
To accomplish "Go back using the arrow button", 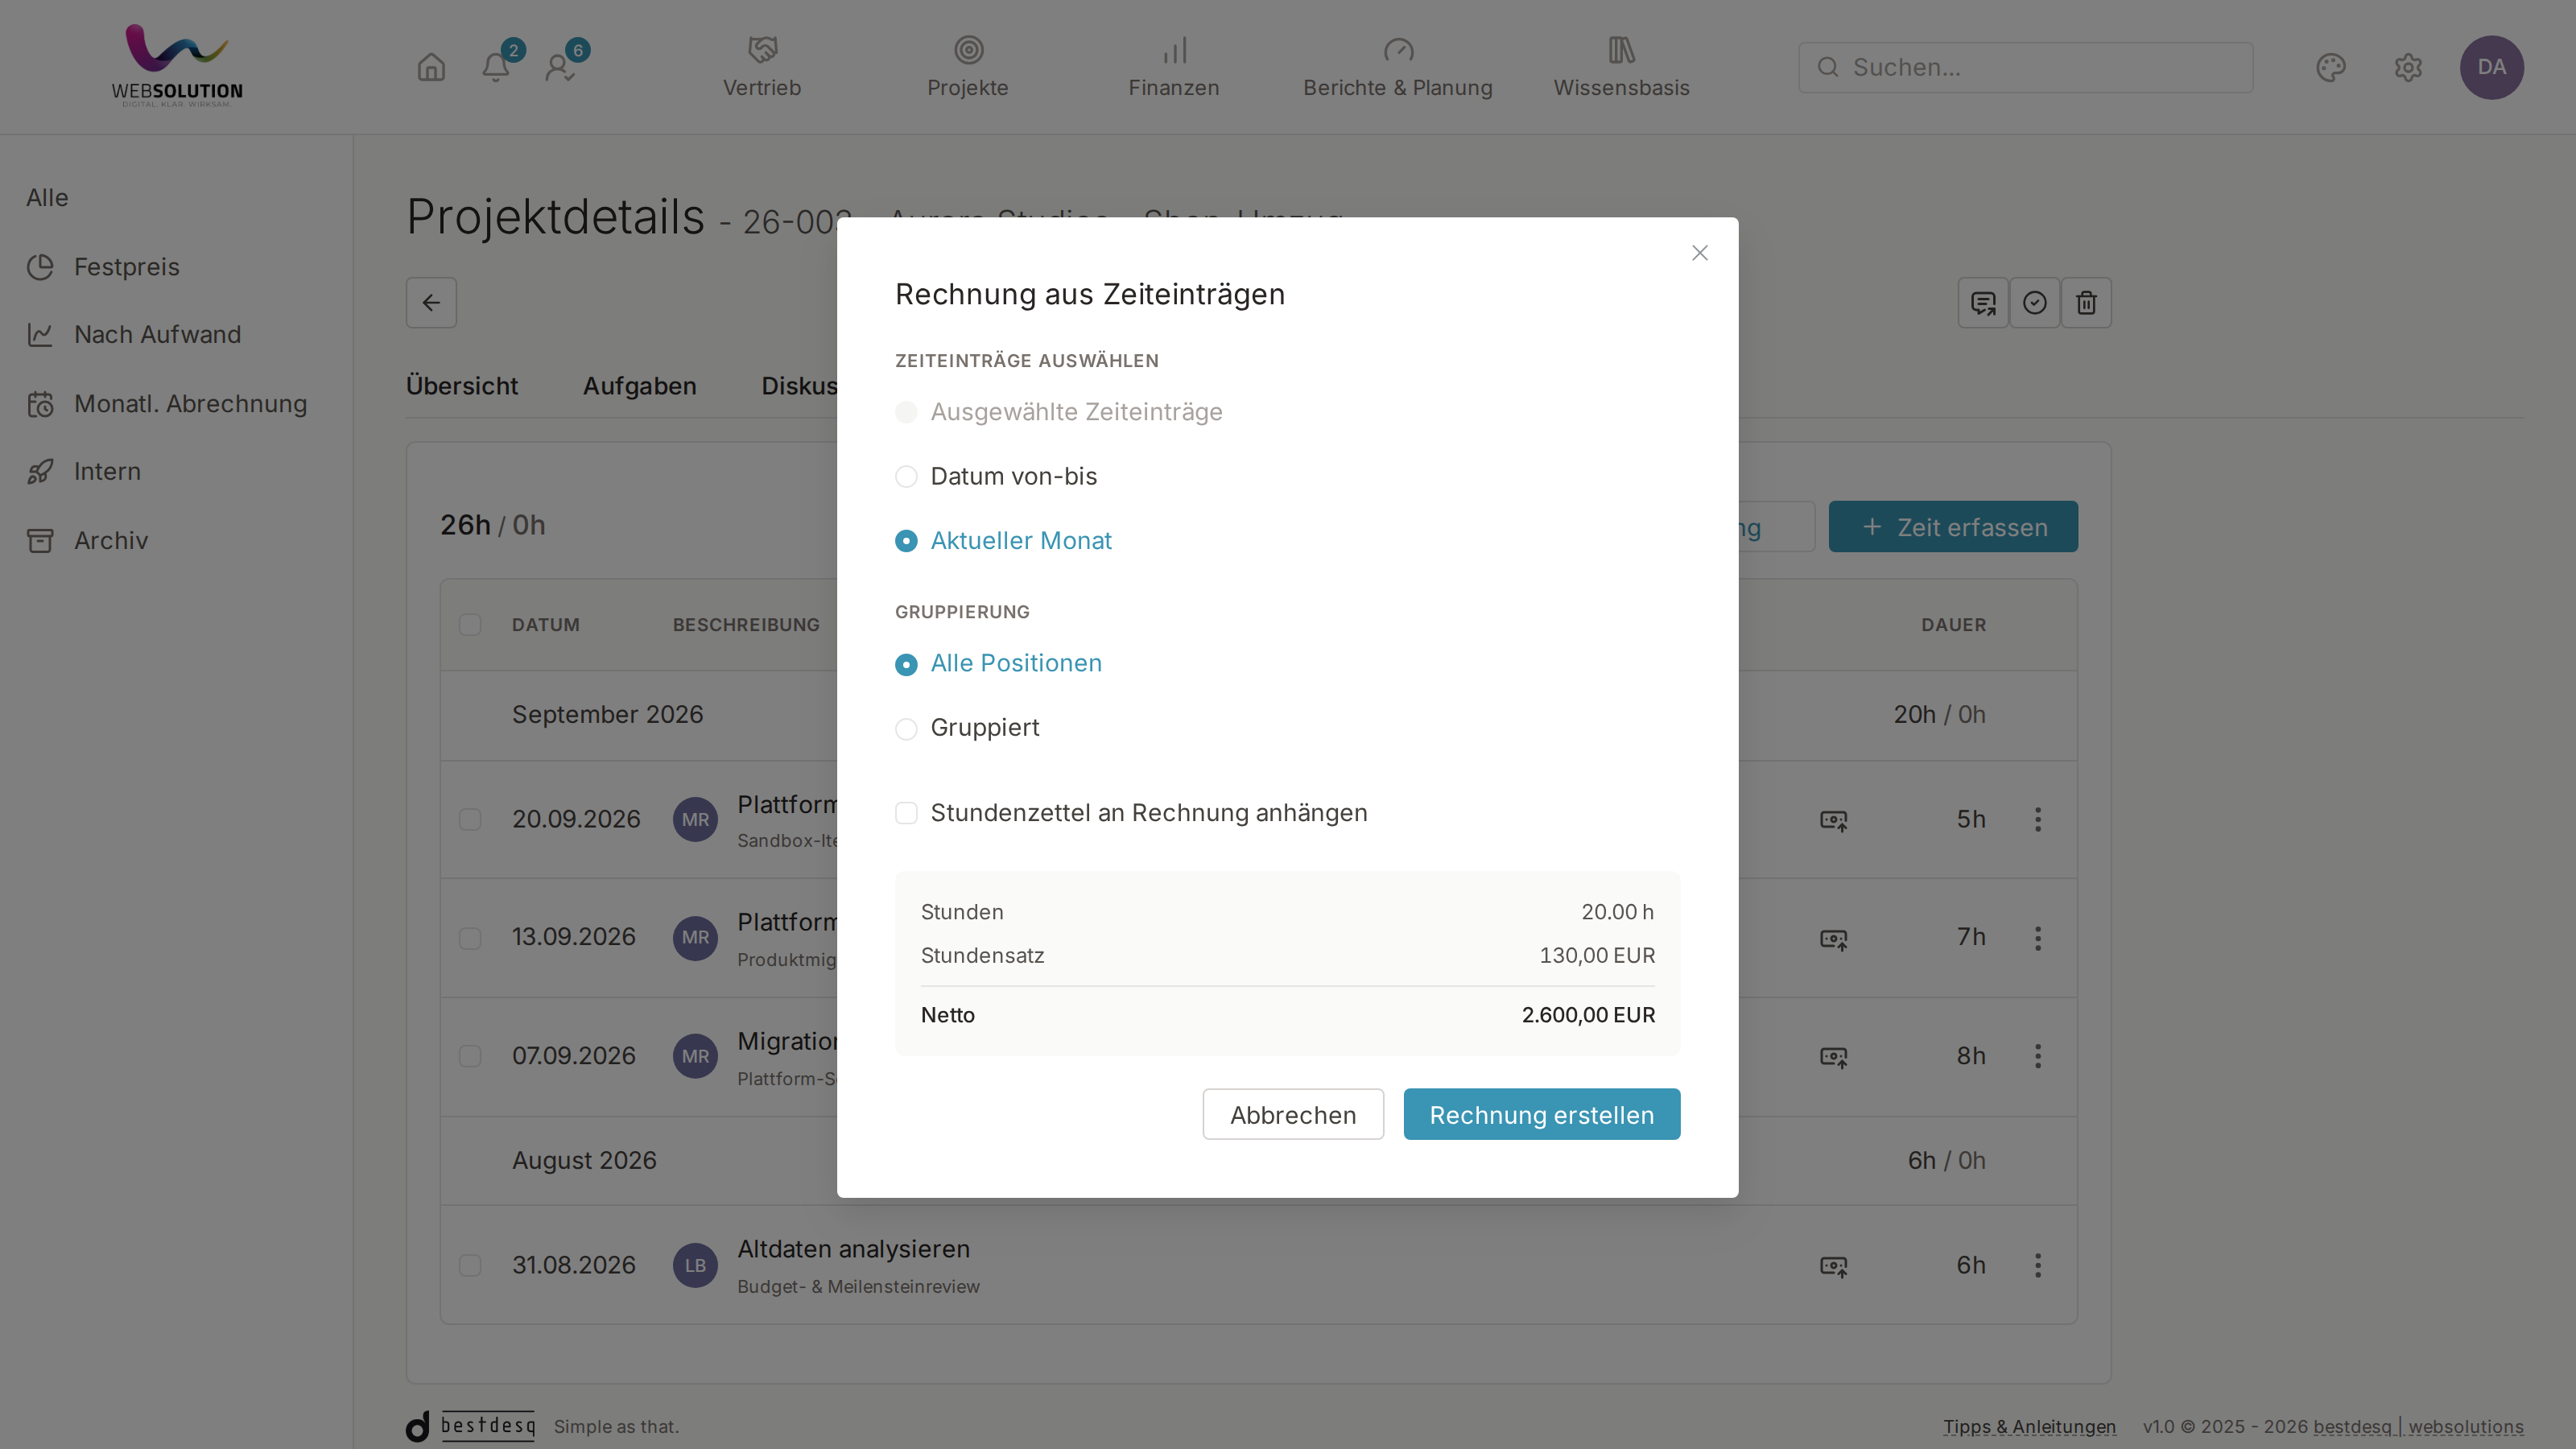I will (x=431, y=302).
